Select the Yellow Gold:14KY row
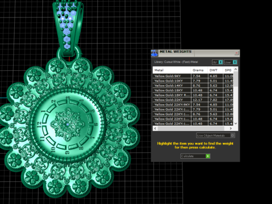 pos(193,86)
